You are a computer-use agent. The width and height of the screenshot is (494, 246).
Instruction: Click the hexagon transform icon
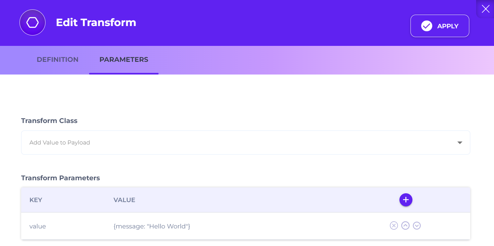click(x=32, y=22)
